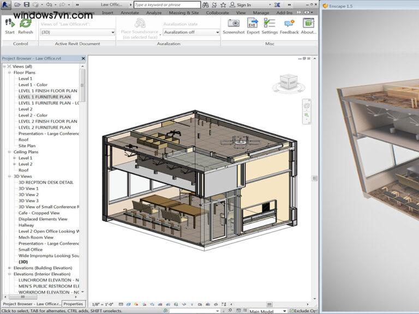
Task: Click the Favorites star icon
Action: click(x=223, y=5)
